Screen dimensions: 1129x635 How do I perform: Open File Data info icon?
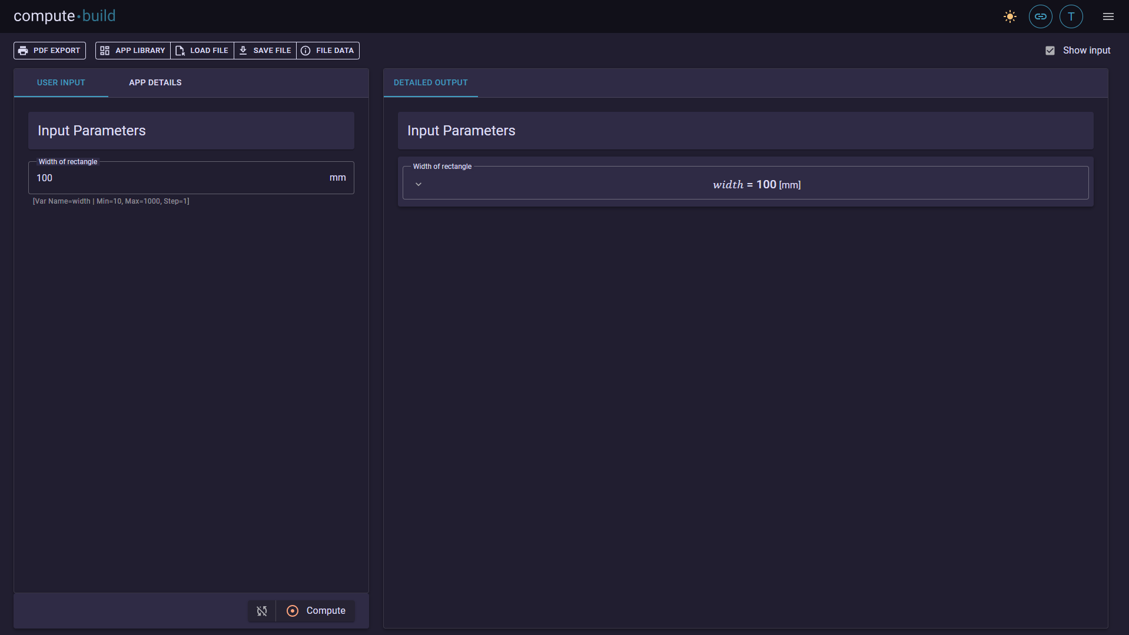306,51
